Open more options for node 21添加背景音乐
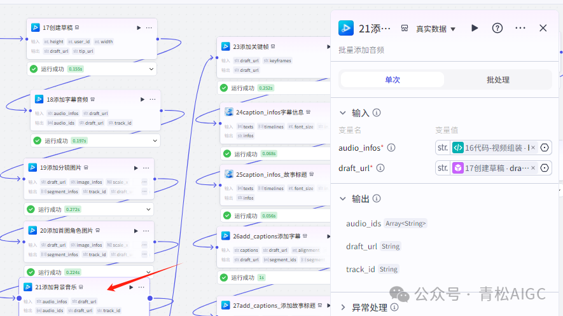The height and width of the screenshot is (316, 563). tap(141, 287)
